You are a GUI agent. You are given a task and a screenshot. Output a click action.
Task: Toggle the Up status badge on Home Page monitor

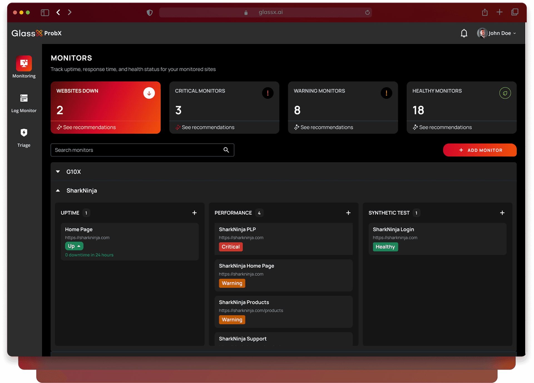pyautogui.click(x=74, y=246)
